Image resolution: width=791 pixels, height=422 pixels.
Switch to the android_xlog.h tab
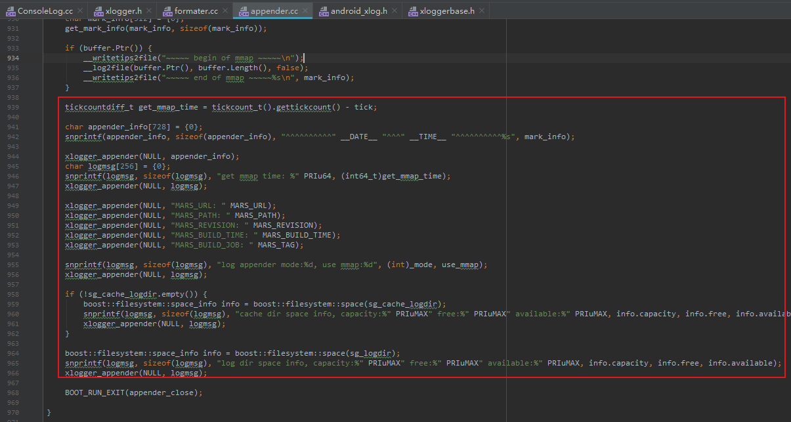click(358, 11)
